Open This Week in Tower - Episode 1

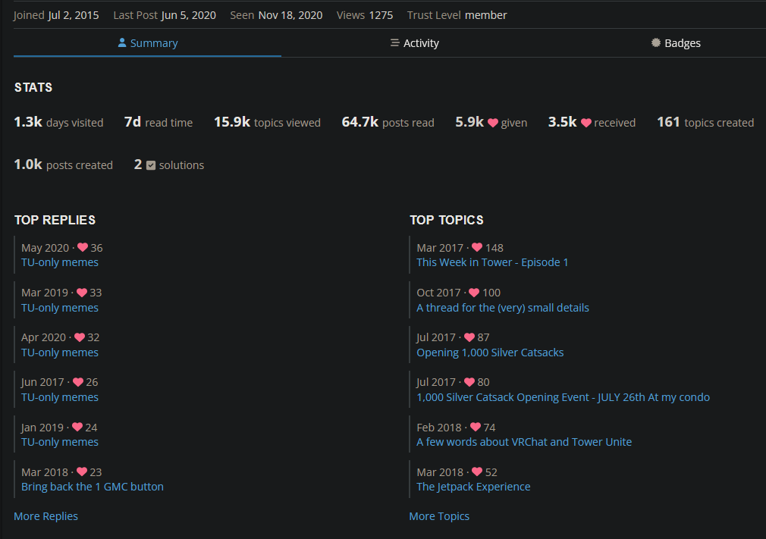(x=492, y=262)
